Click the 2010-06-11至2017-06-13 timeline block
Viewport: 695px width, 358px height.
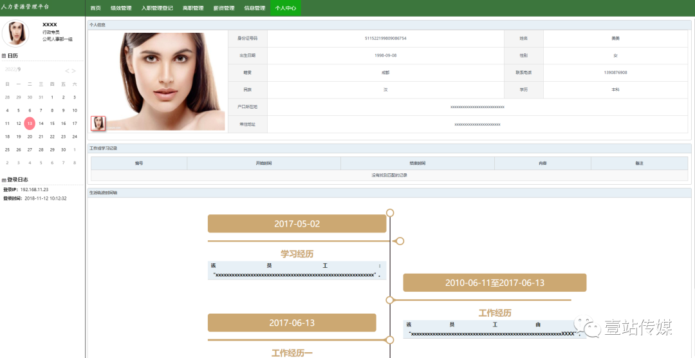[x=494, y=283]
